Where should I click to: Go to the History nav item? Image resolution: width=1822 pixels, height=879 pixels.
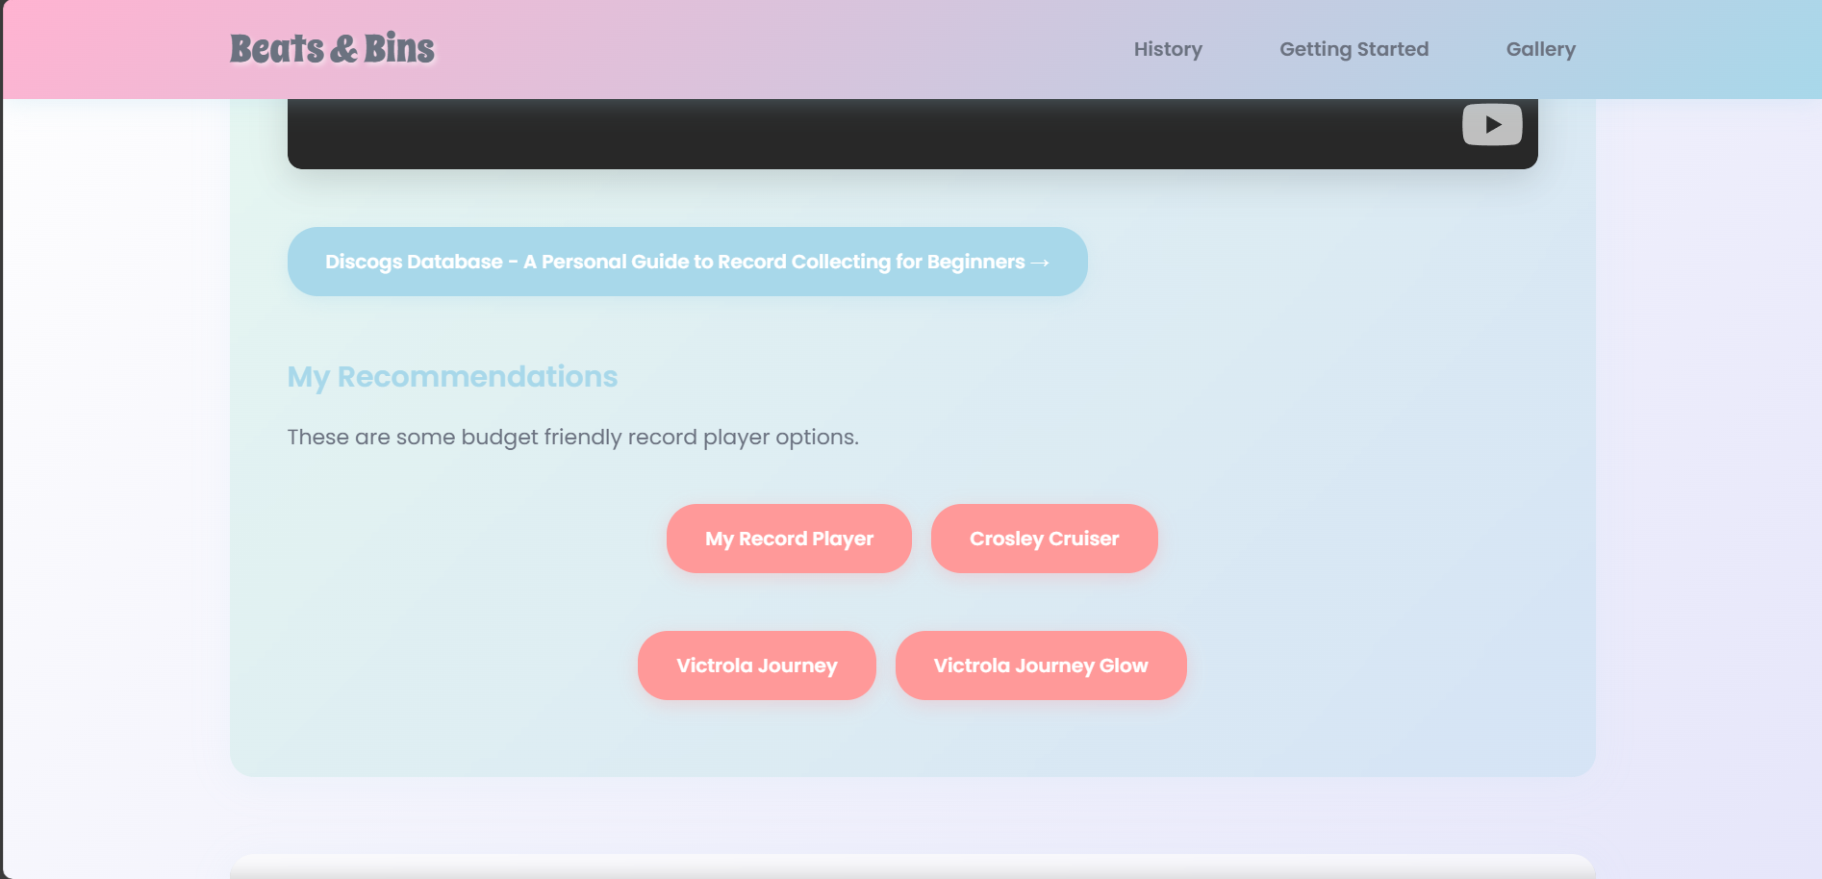pyautogui.click(x=1168, y=49)
